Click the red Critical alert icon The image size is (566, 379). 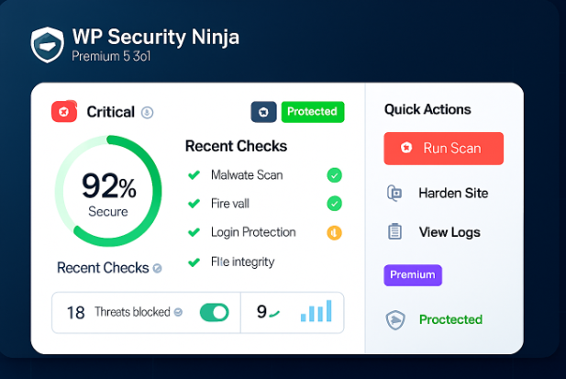[x=63, y=112]
